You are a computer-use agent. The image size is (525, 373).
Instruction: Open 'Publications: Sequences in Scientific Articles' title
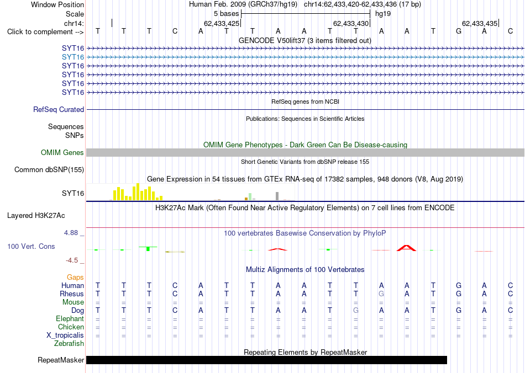305,119
